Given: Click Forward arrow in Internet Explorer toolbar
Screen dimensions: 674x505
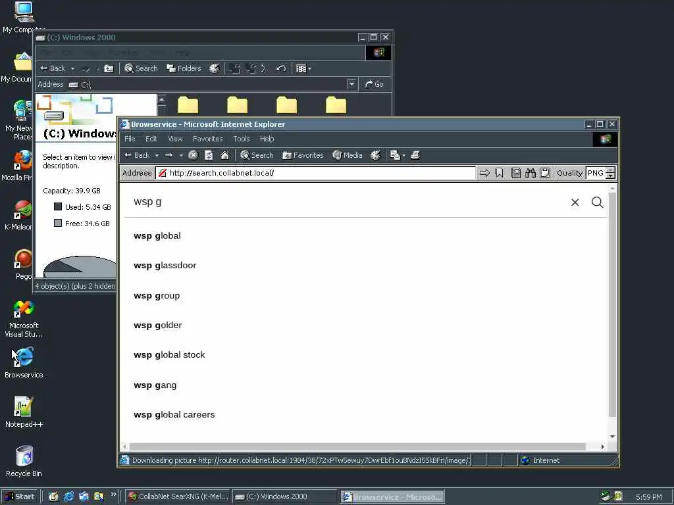Looking at the screenshot, I should click(169, 155).
